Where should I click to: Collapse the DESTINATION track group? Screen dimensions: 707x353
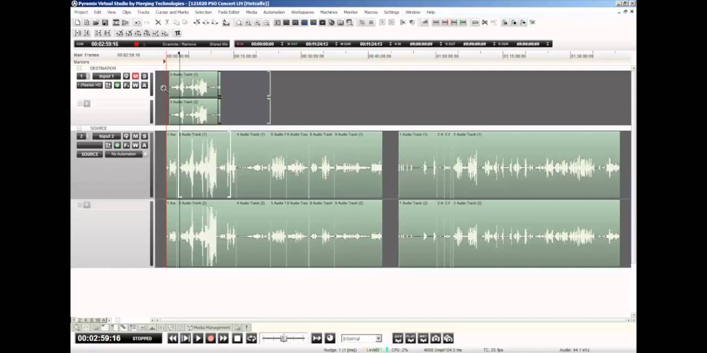[x=79, y=68]
